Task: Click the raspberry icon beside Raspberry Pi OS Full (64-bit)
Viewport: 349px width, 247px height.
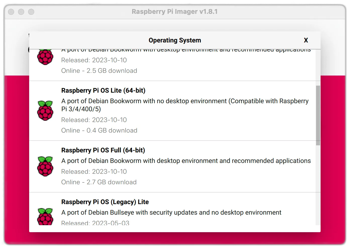Action: pyautogui.click(x=45, y=166)
